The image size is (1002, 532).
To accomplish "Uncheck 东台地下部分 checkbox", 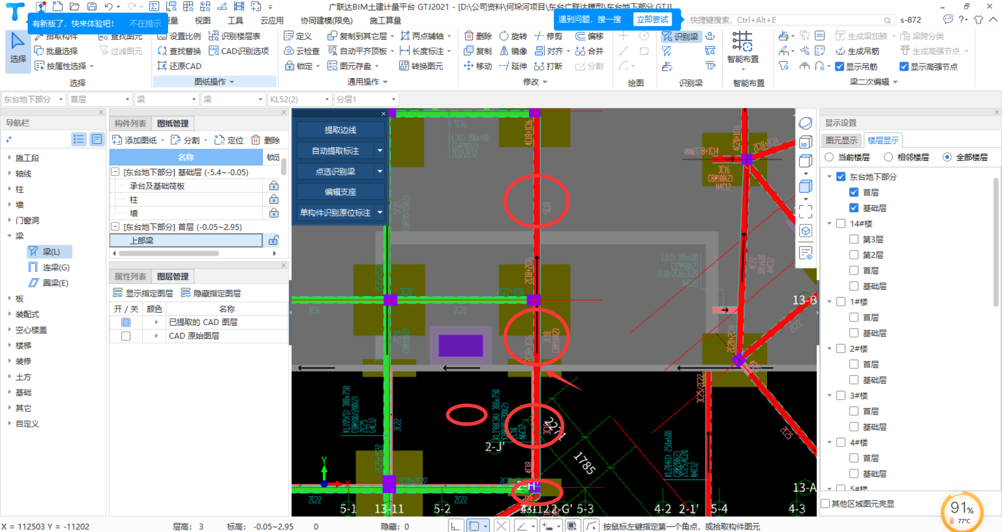I will click(x=841, y=177).
